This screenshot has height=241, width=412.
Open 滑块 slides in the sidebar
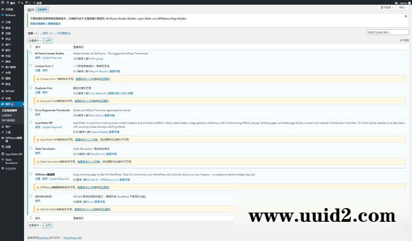[x=8, y=61]
